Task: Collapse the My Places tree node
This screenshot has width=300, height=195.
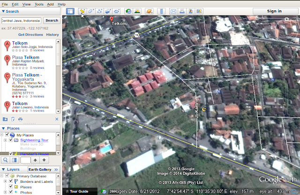Action: 2,135
